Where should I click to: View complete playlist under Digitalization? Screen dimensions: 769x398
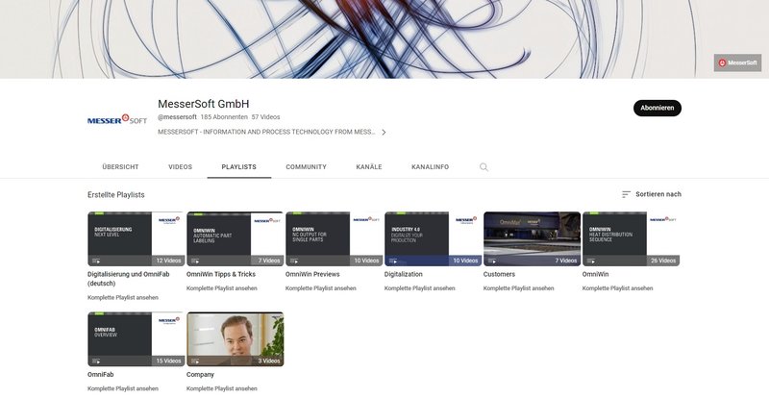(x=420, y=288)
